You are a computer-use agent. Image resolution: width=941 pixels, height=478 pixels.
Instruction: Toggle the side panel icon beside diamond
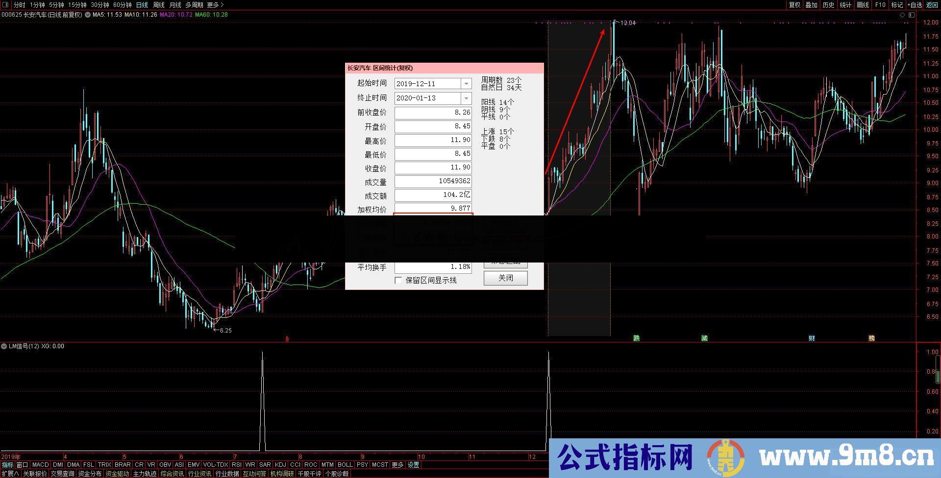click(911, 15)
